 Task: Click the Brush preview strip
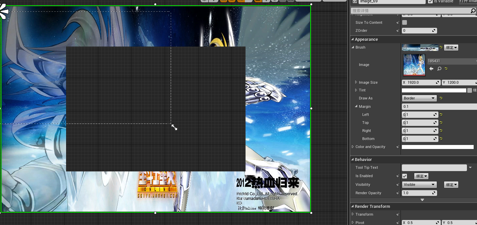pyautogui.click(x=420, y=48)
